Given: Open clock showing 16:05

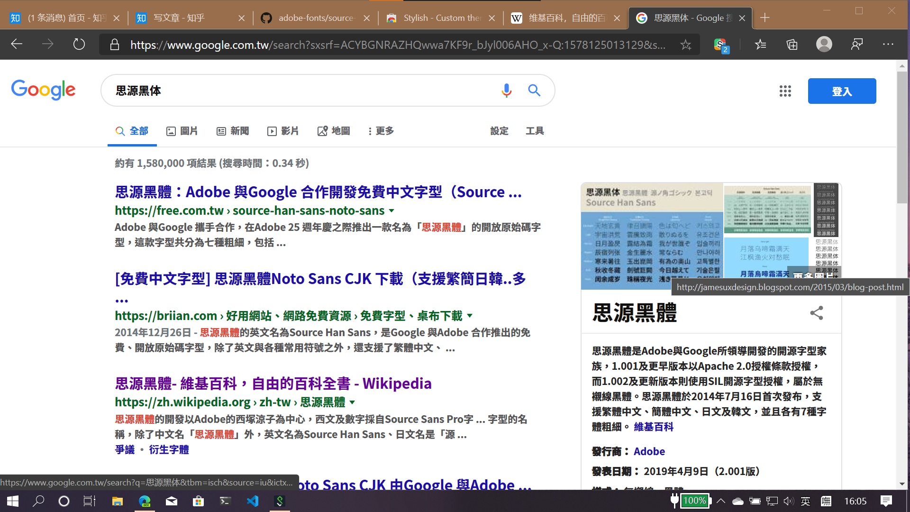Looking at the screenshot, I should pos(855,501).
